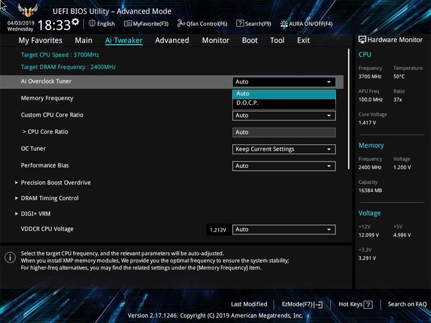431x323 pixels.
Task: Click the OC Tuner label
Action: (x=34, y=148)
